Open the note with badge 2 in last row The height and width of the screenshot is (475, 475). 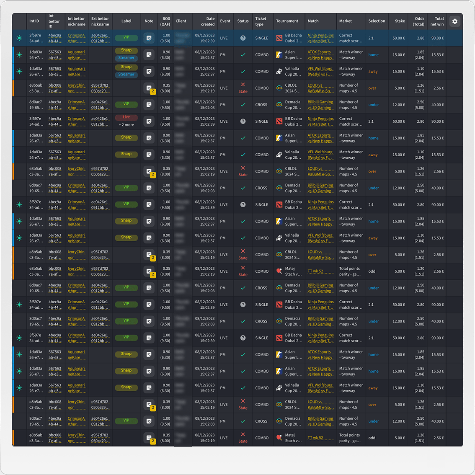point(149,438)
